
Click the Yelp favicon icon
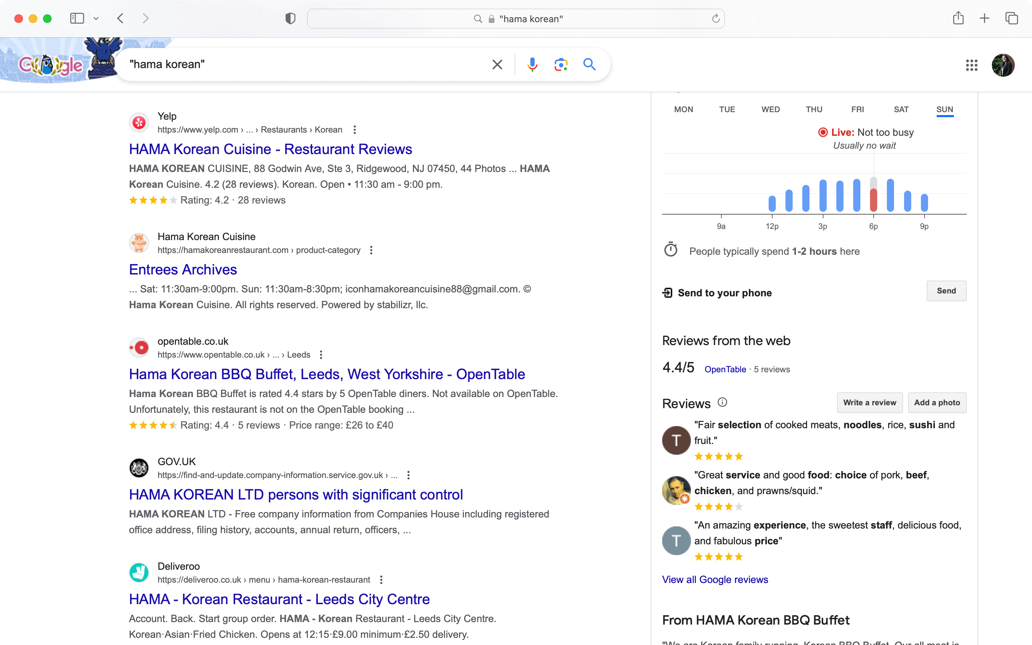[x=139, y=123]
